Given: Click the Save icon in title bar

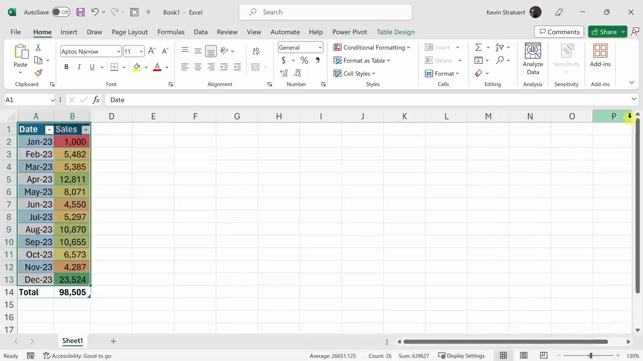Looking at the screenshot, I should click(x=80, y=12).
